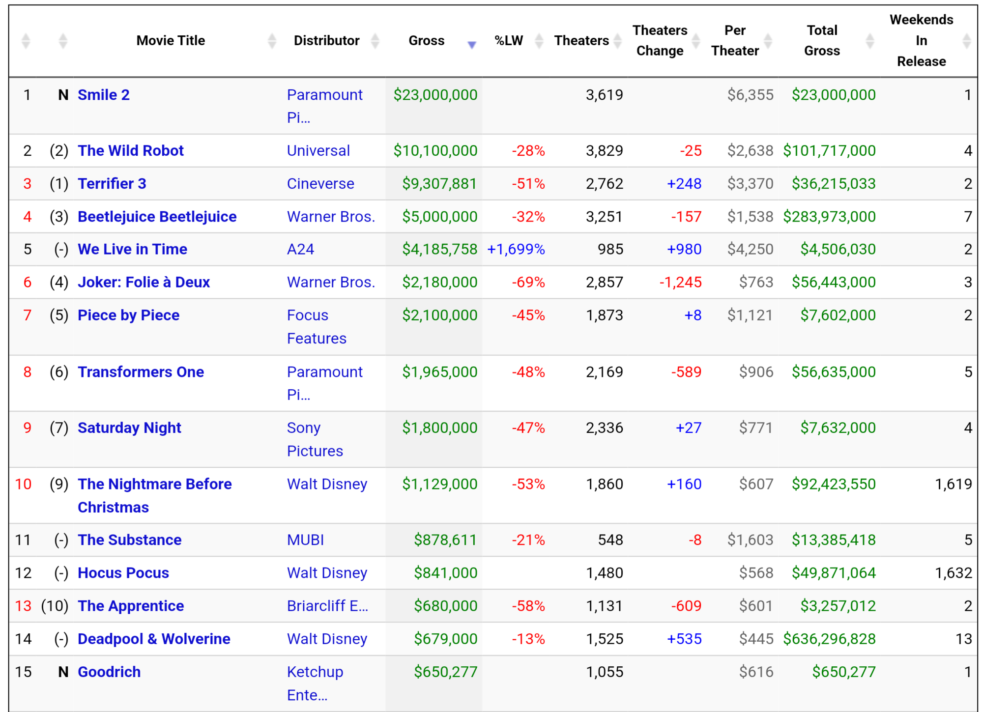The image size is (982, 712).
Task: Click Theaters Change sort arrows
Action: click(695, 41)
